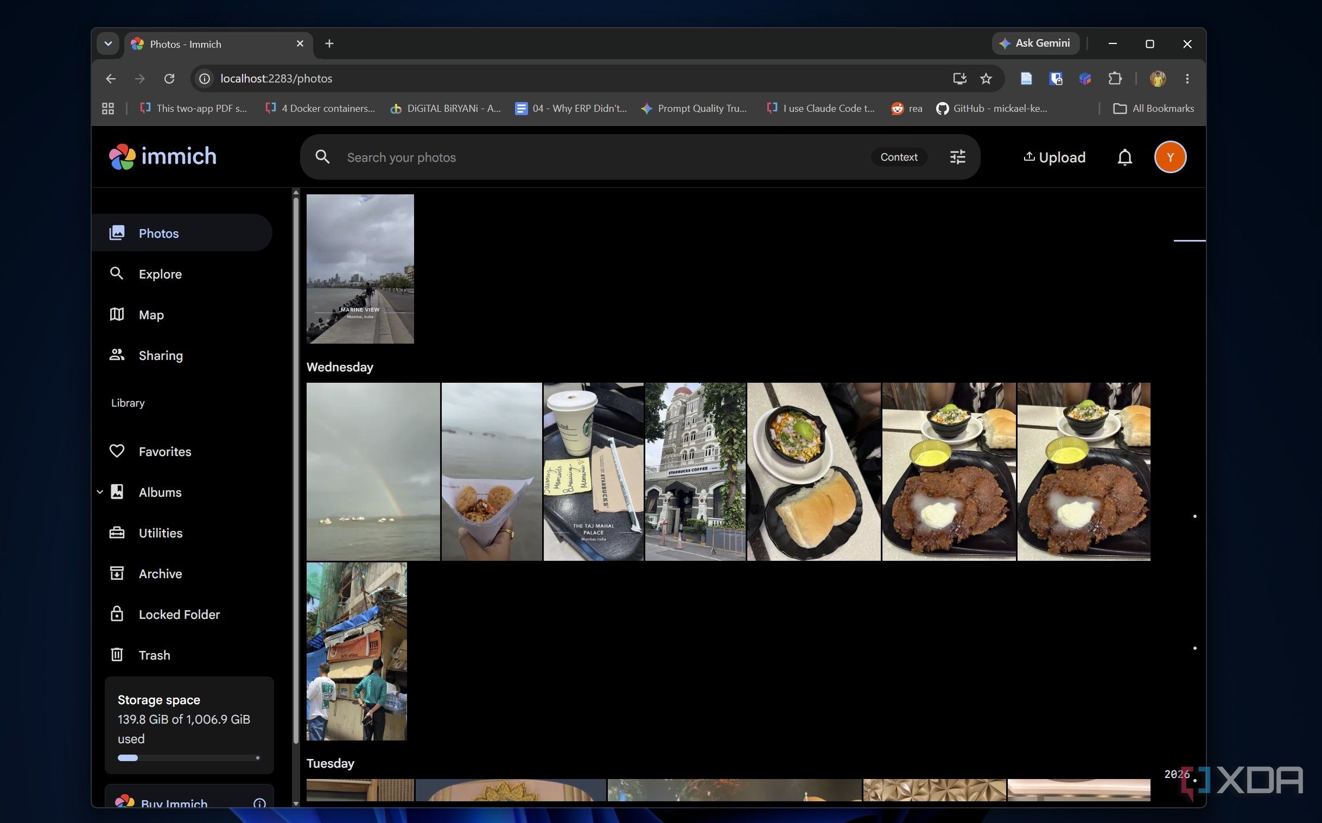
Task: Go forward in browser history
Action: (140, 78)
